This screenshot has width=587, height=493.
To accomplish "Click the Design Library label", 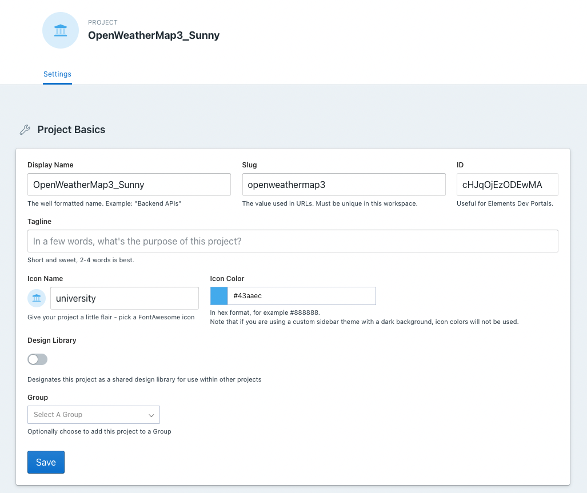I will pyautogui.click(x=52, y=340).
